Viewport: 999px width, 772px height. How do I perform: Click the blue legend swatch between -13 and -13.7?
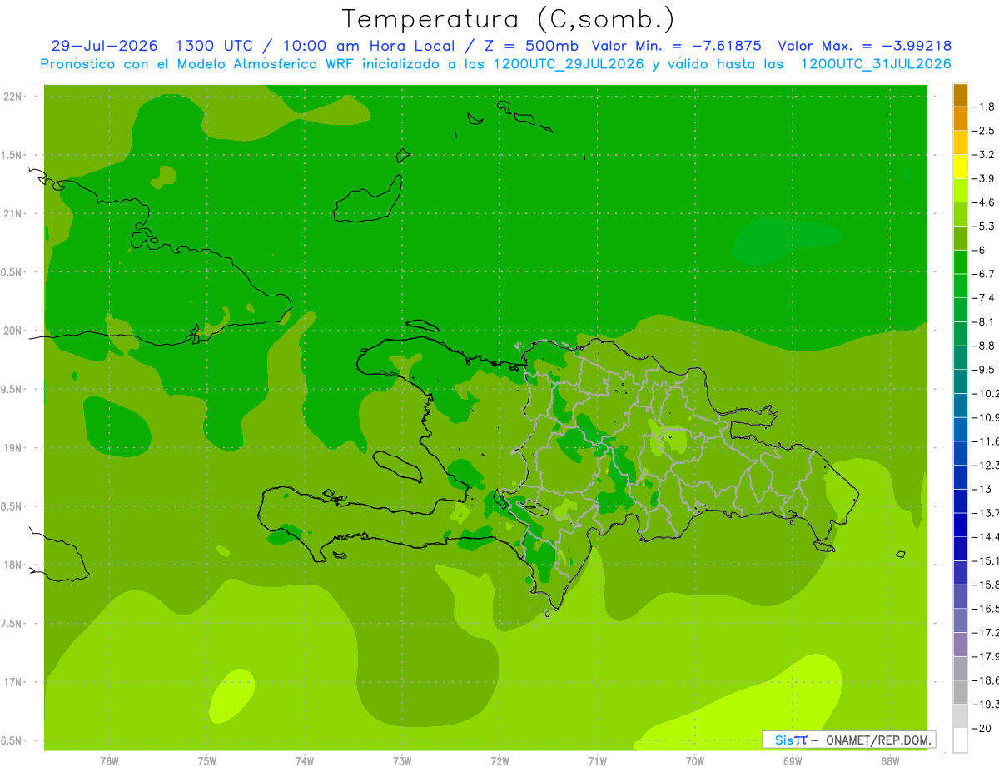tap(960, 501)
